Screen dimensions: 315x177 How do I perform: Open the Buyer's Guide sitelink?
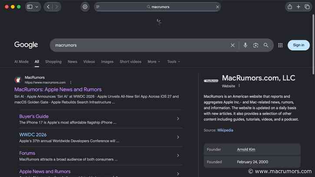point(34,116)
